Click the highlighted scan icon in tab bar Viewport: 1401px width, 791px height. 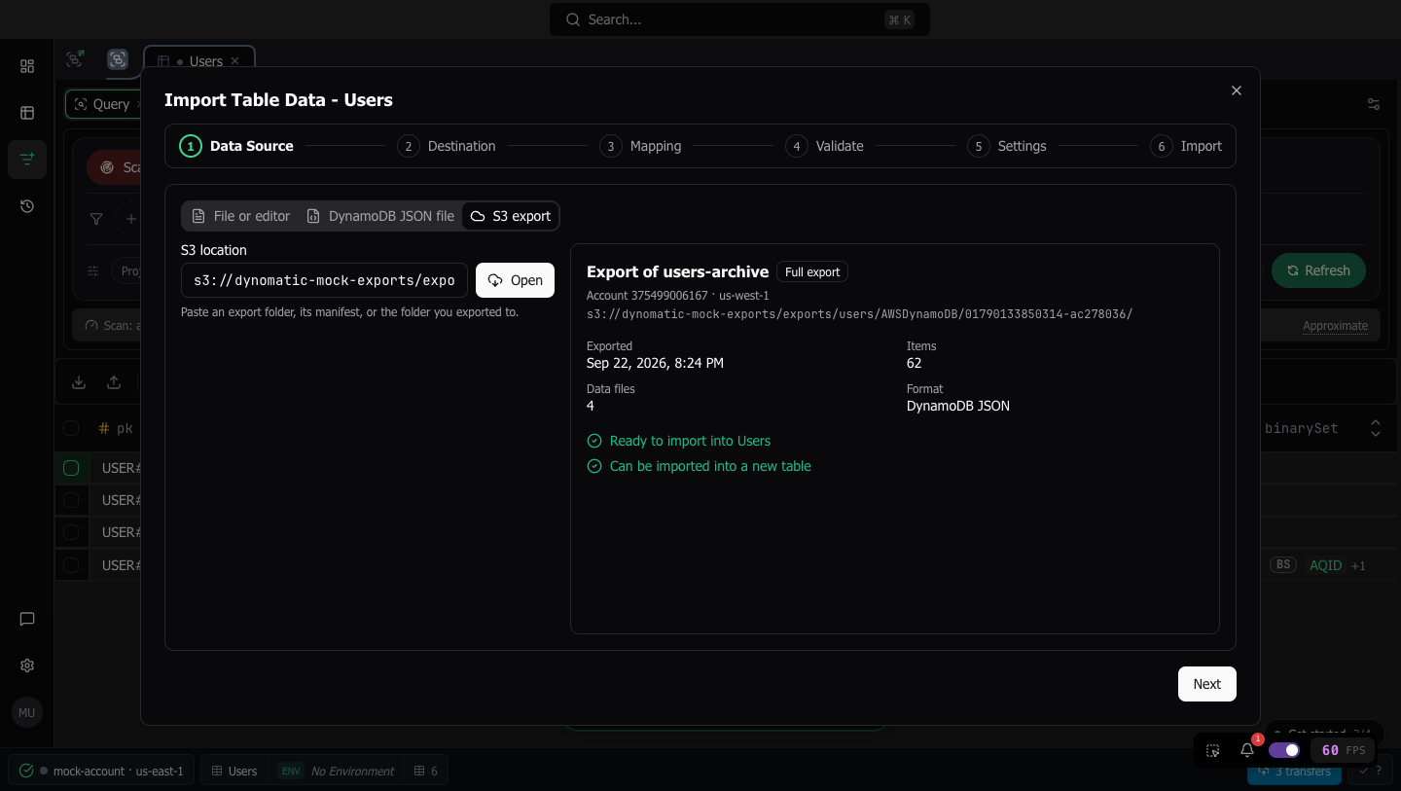118,60
